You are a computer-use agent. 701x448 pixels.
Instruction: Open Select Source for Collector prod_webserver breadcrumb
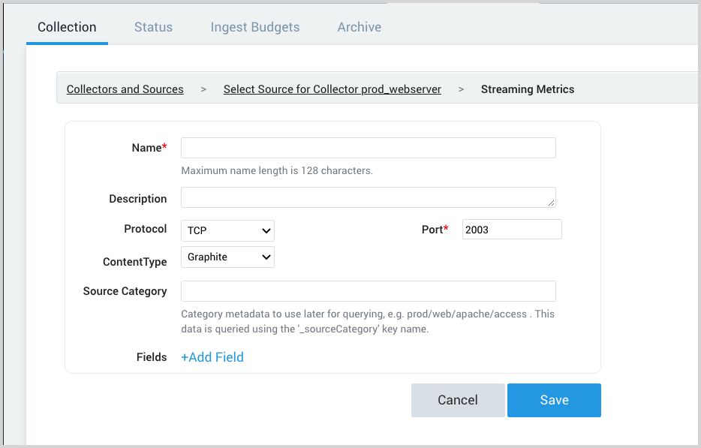332,89
